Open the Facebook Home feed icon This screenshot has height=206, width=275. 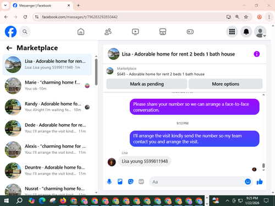tap(81, 32)
